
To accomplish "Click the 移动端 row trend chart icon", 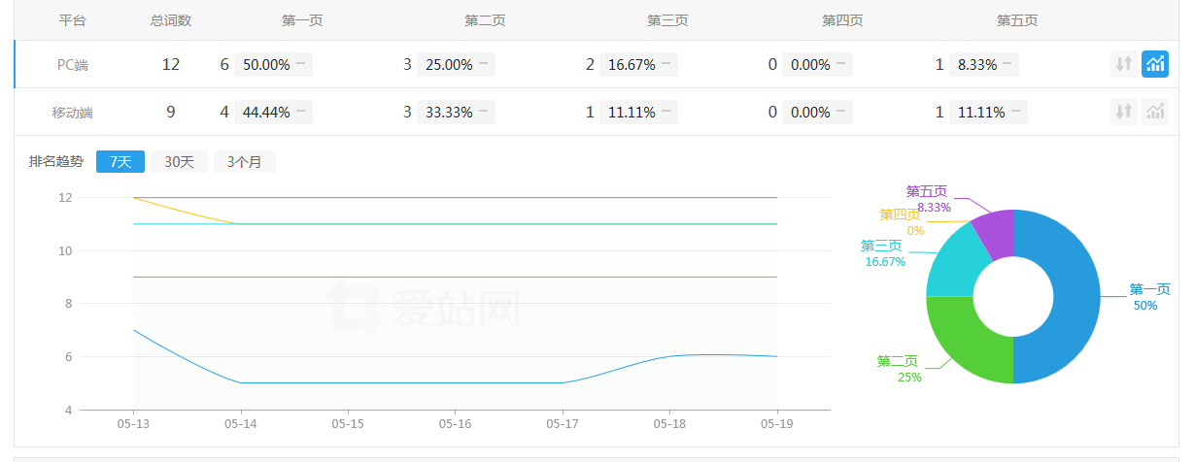I will [x=1155, y=112].
